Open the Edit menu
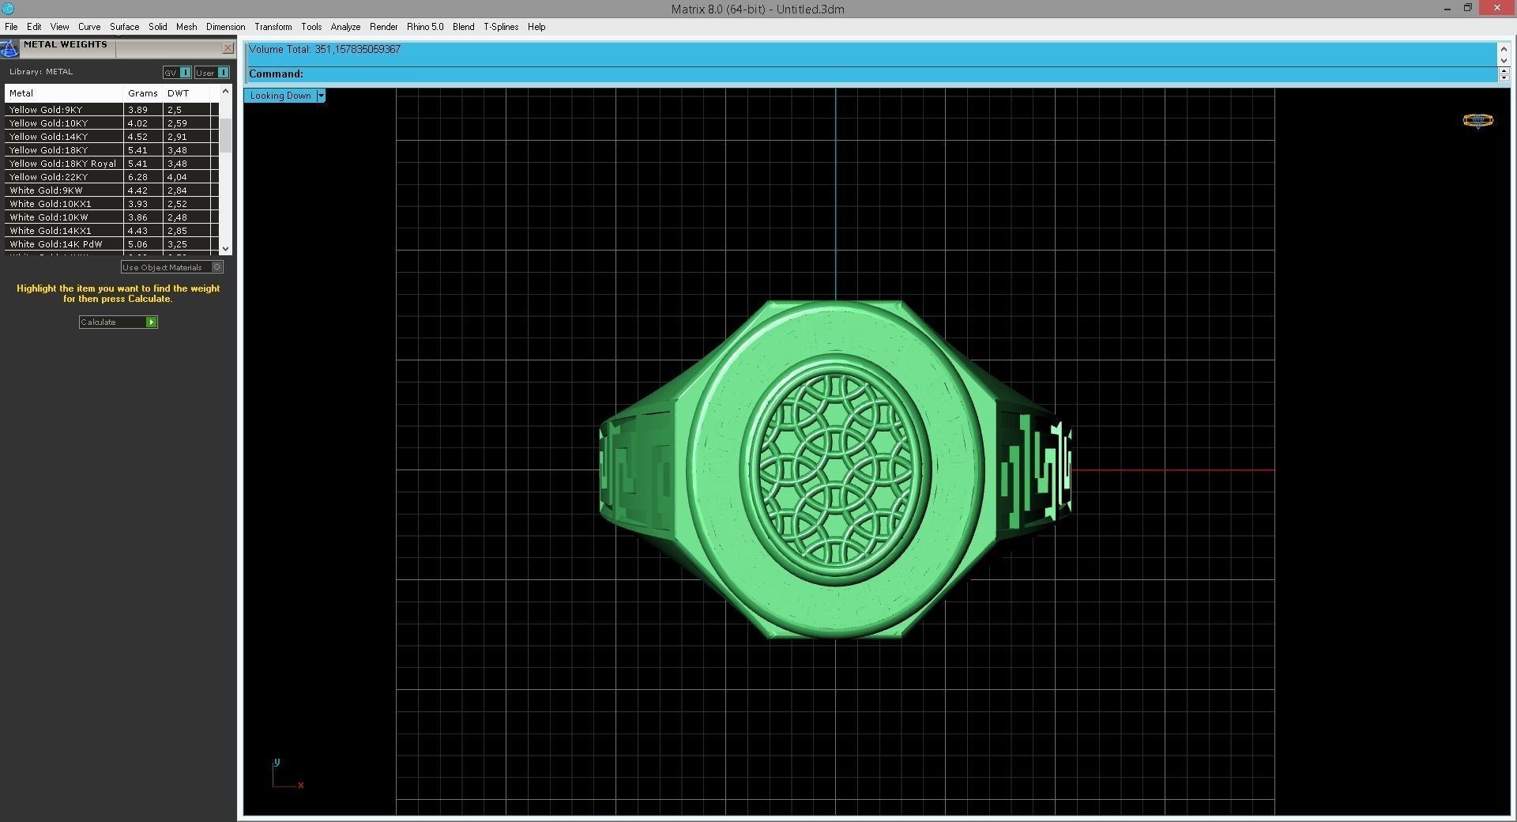 click(34, 27)
